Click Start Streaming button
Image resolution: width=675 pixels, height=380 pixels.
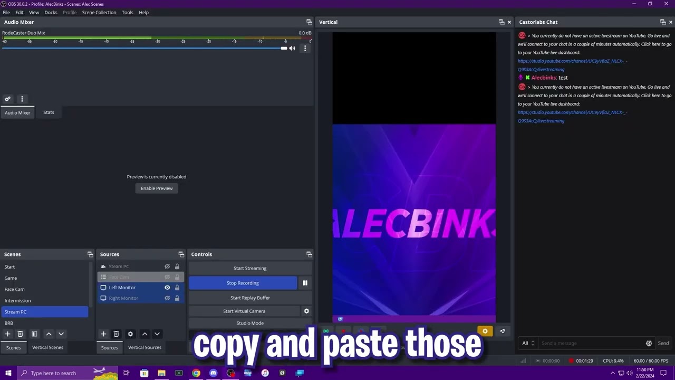point(250,268)
